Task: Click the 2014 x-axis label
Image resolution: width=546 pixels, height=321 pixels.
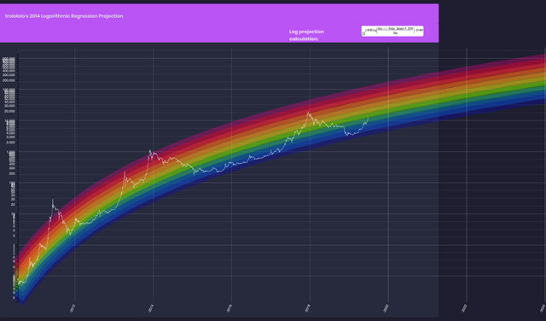Action: tap(151, 308)
